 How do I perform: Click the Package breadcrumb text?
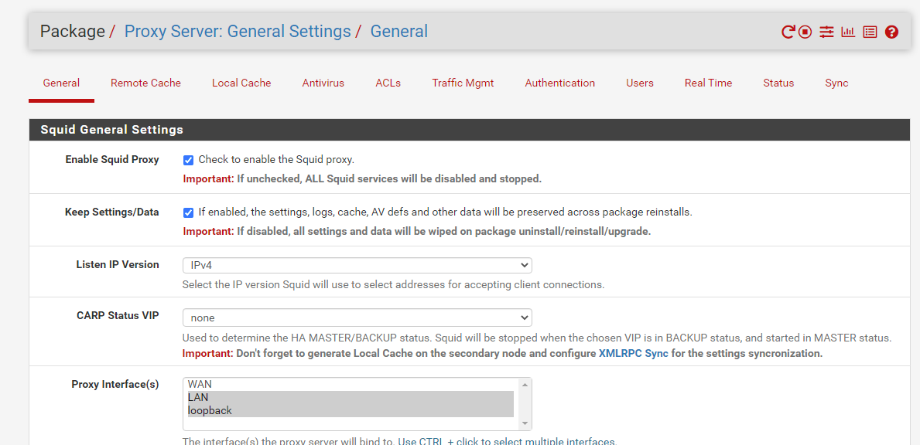click(x=72, y=31)
